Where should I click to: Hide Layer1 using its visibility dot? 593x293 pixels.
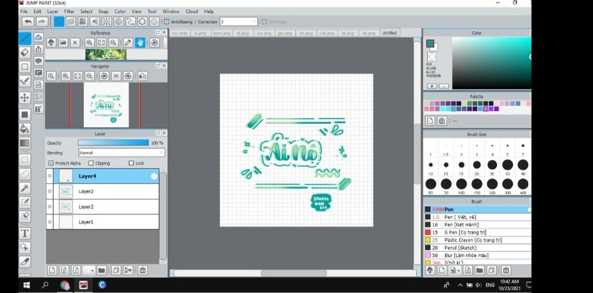50,222
